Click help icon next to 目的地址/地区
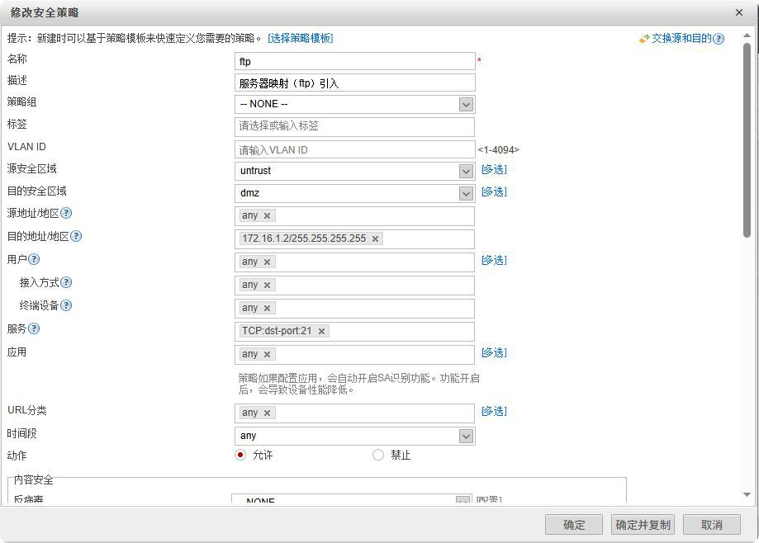This screenshot has height=543, width=759. [x=76, y=236]
